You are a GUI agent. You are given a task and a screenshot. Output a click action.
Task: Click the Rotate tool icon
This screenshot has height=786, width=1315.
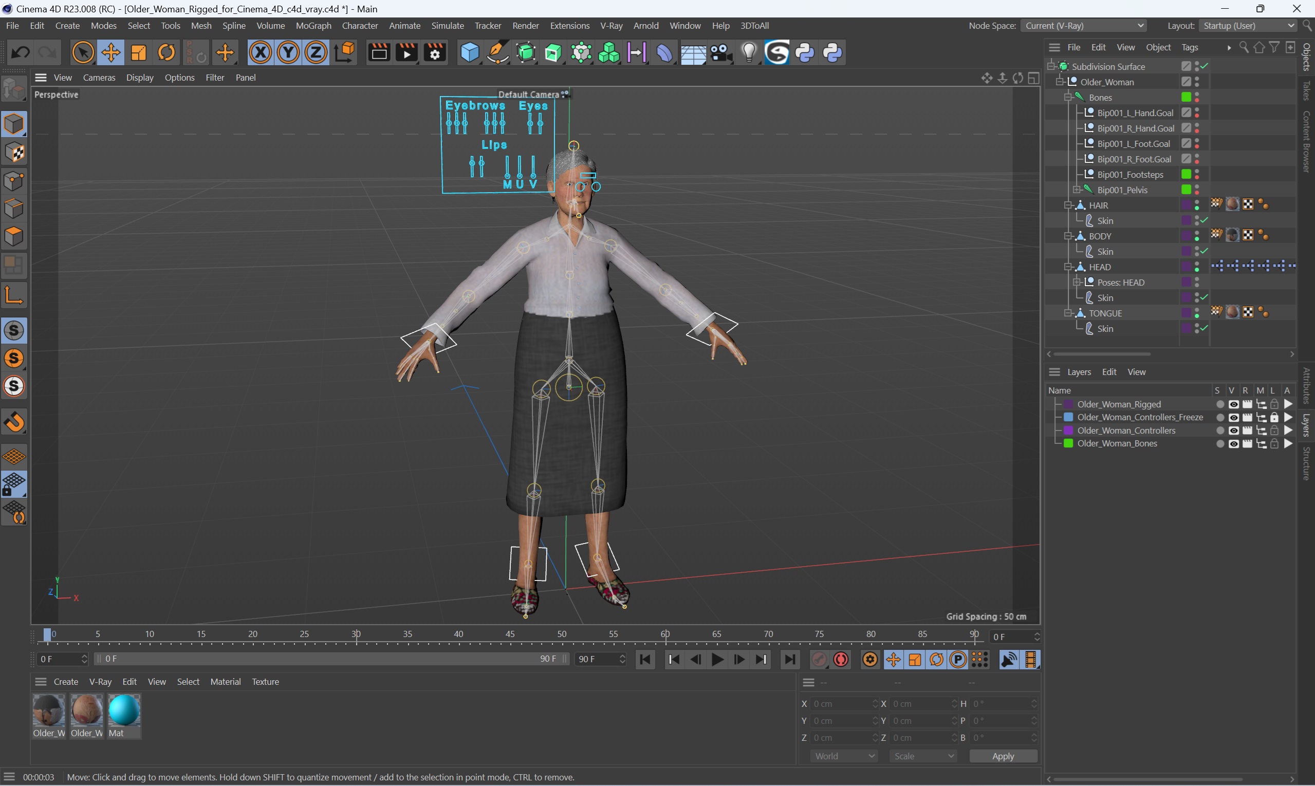[x=165, y=52]
